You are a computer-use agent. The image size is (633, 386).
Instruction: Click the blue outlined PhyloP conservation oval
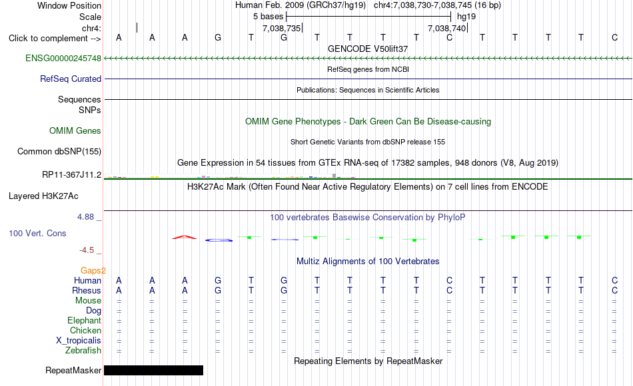tap(219, 240)
